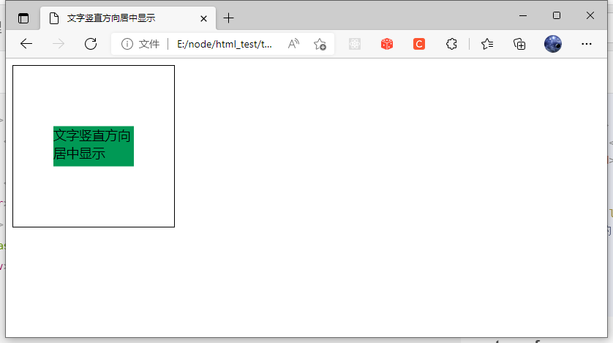
Task: View site information icon in address bar
Action: tap(127, 44)
